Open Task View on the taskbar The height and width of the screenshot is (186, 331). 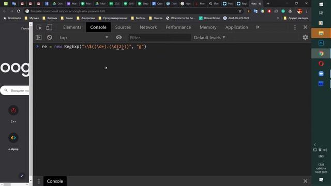tap(321, 13)
